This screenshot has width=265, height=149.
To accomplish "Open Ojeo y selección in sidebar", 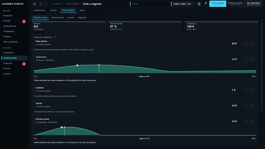I will pyautogui.click(x=14, y=42).
